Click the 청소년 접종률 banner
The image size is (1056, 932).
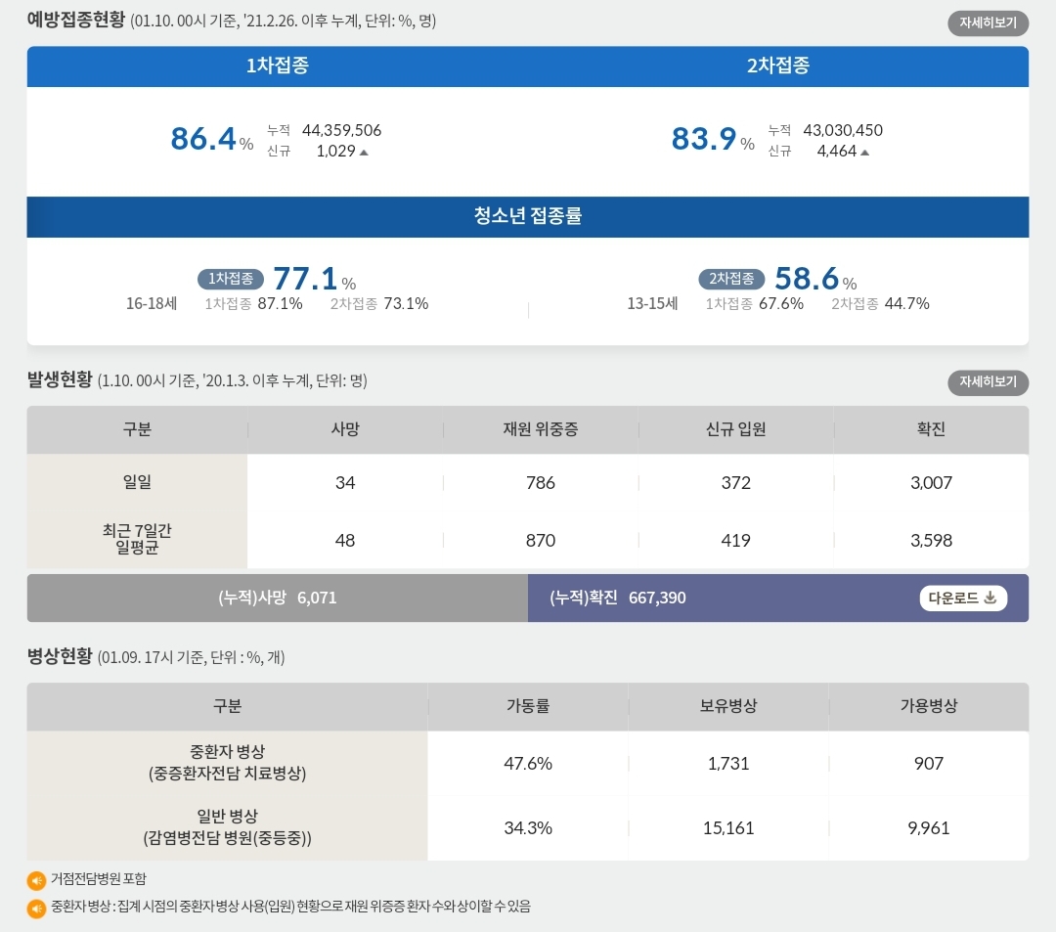click(x=528, y=217)
